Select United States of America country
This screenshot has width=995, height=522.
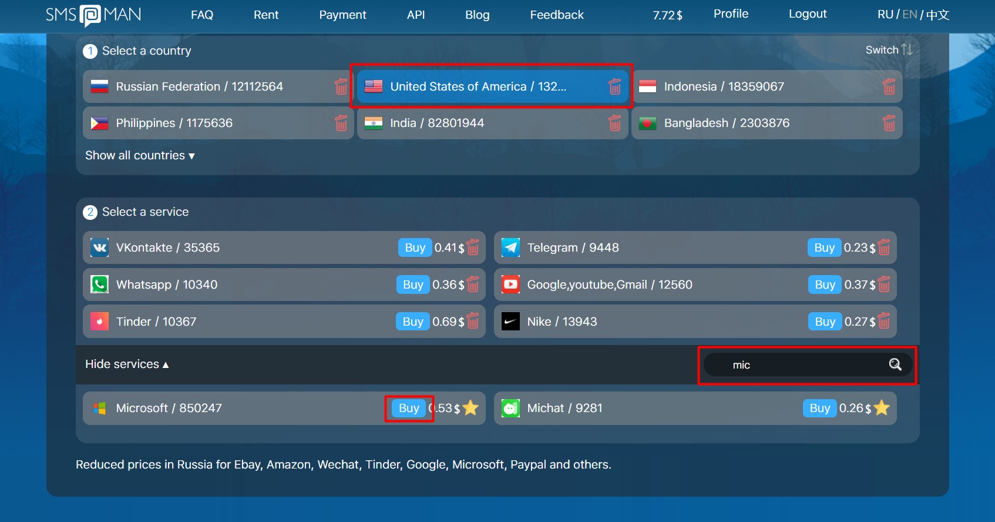click(492, 86)
